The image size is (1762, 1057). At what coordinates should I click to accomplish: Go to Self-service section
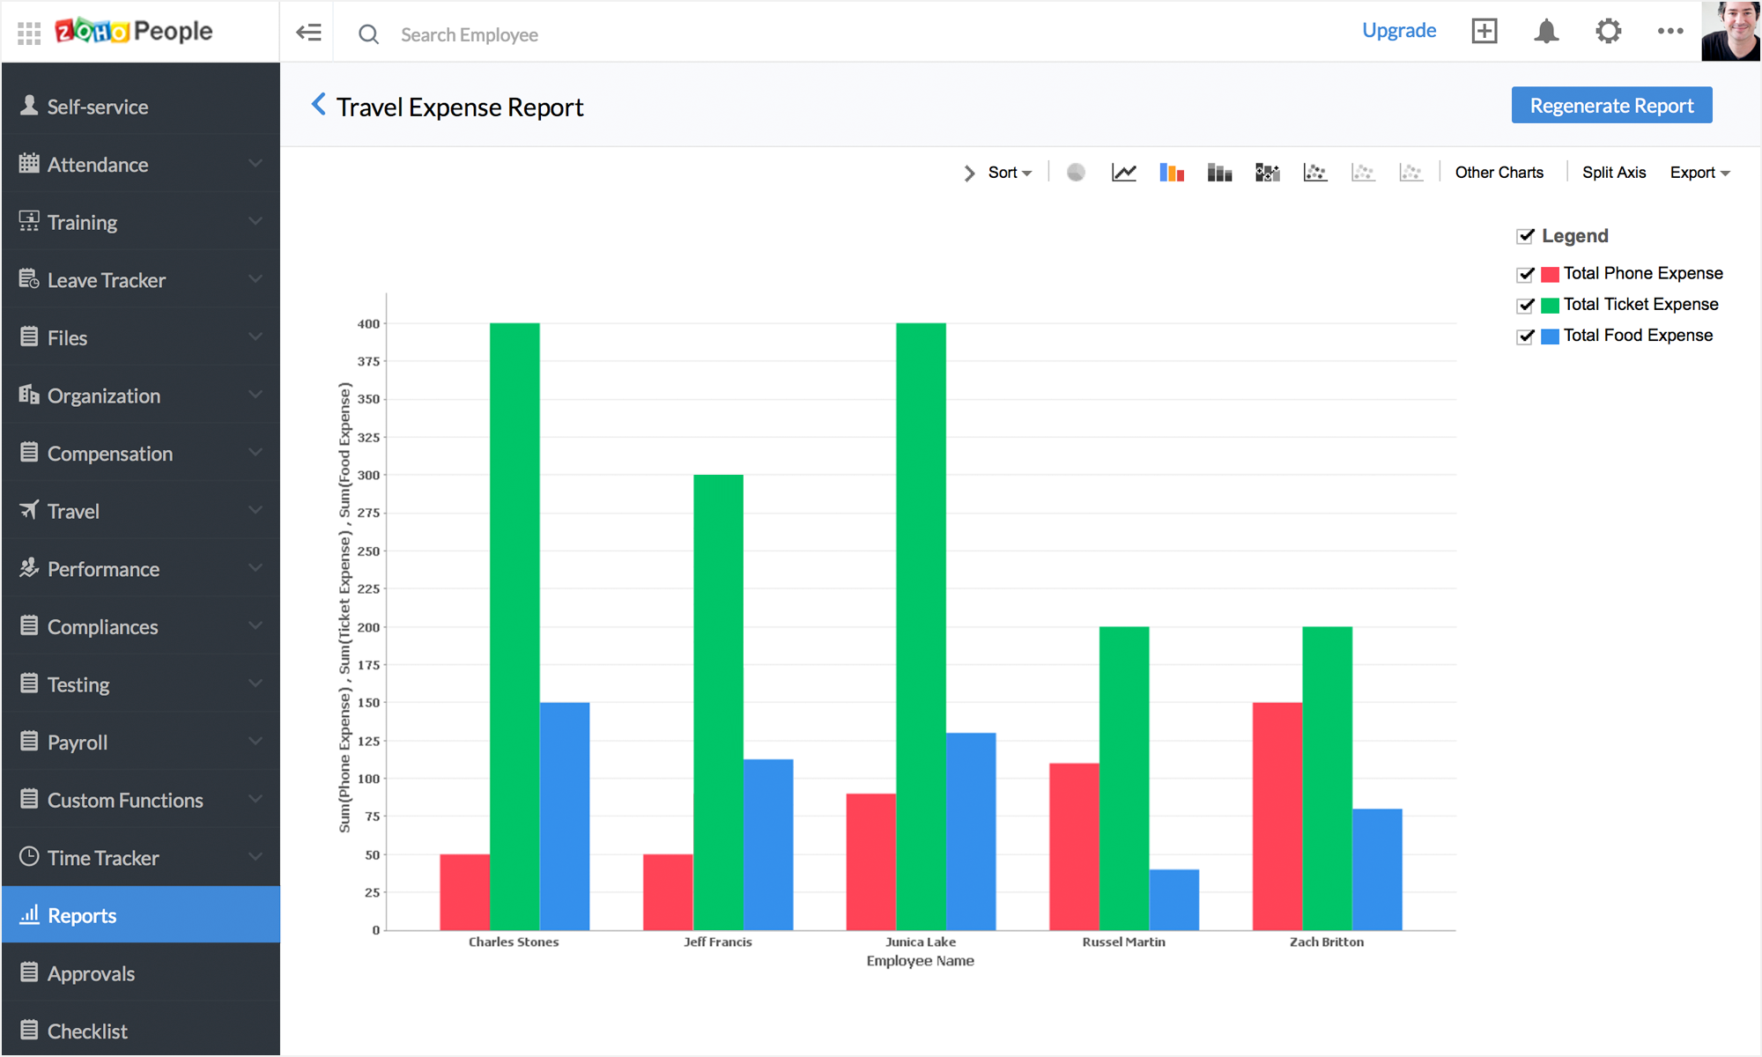(x=97, y=107)
